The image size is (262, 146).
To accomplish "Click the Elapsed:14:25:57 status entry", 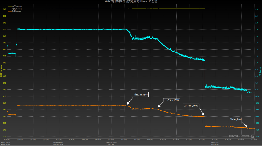I will [x=112, y=143].
